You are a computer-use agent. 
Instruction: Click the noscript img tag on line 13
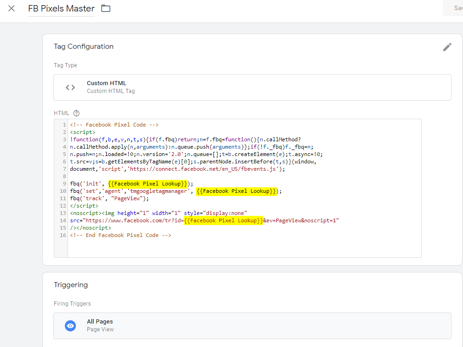click(159, 213)
